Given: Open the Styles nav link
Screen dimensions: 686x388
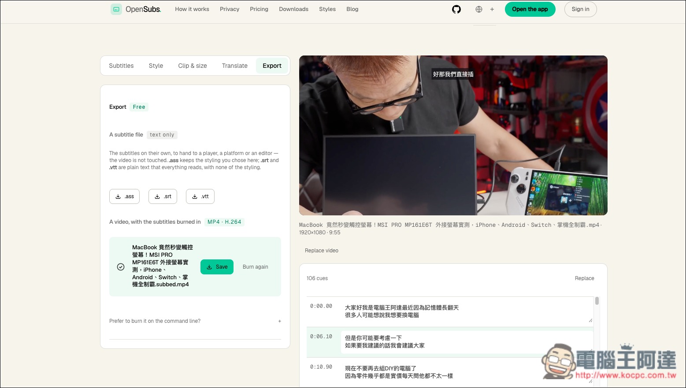Looking at the screenshot, I should pyautogui.click(x=327, y=9).
